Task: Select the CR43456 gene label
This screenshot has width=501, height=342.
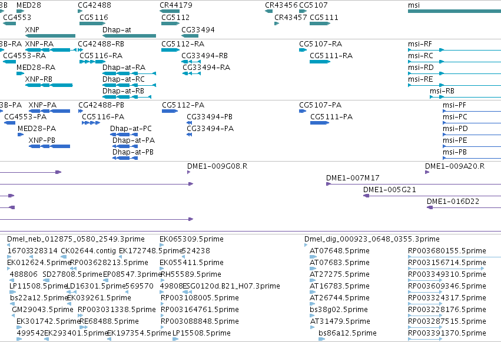Action: coord(281,5)
